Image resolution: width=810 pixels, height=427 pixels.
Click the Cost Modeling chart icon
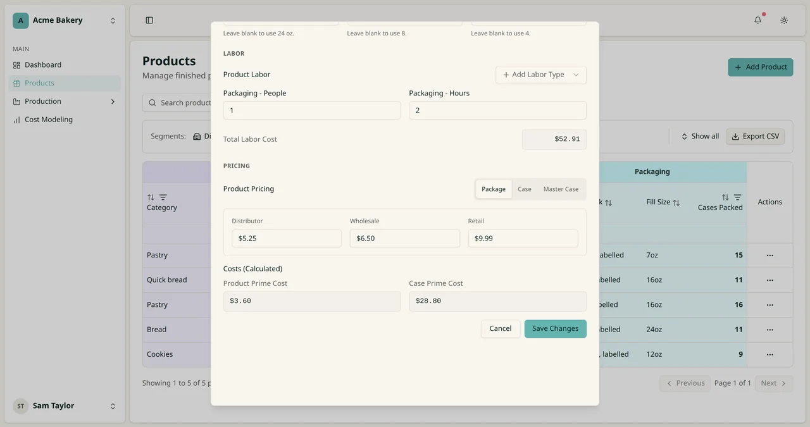click(17, 120)
